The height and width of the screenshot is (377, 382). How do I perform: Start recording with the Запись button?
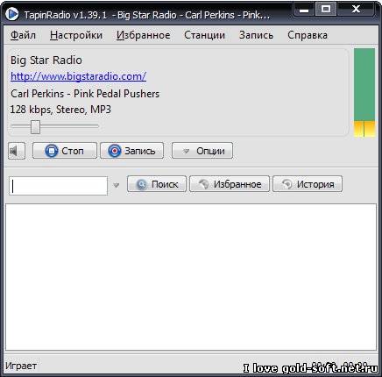coord(131,151)
